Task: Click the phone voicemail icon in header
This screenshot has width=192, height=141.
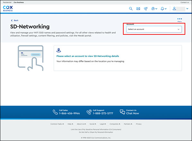Action: pyautogui.click(x=145, y=9)
